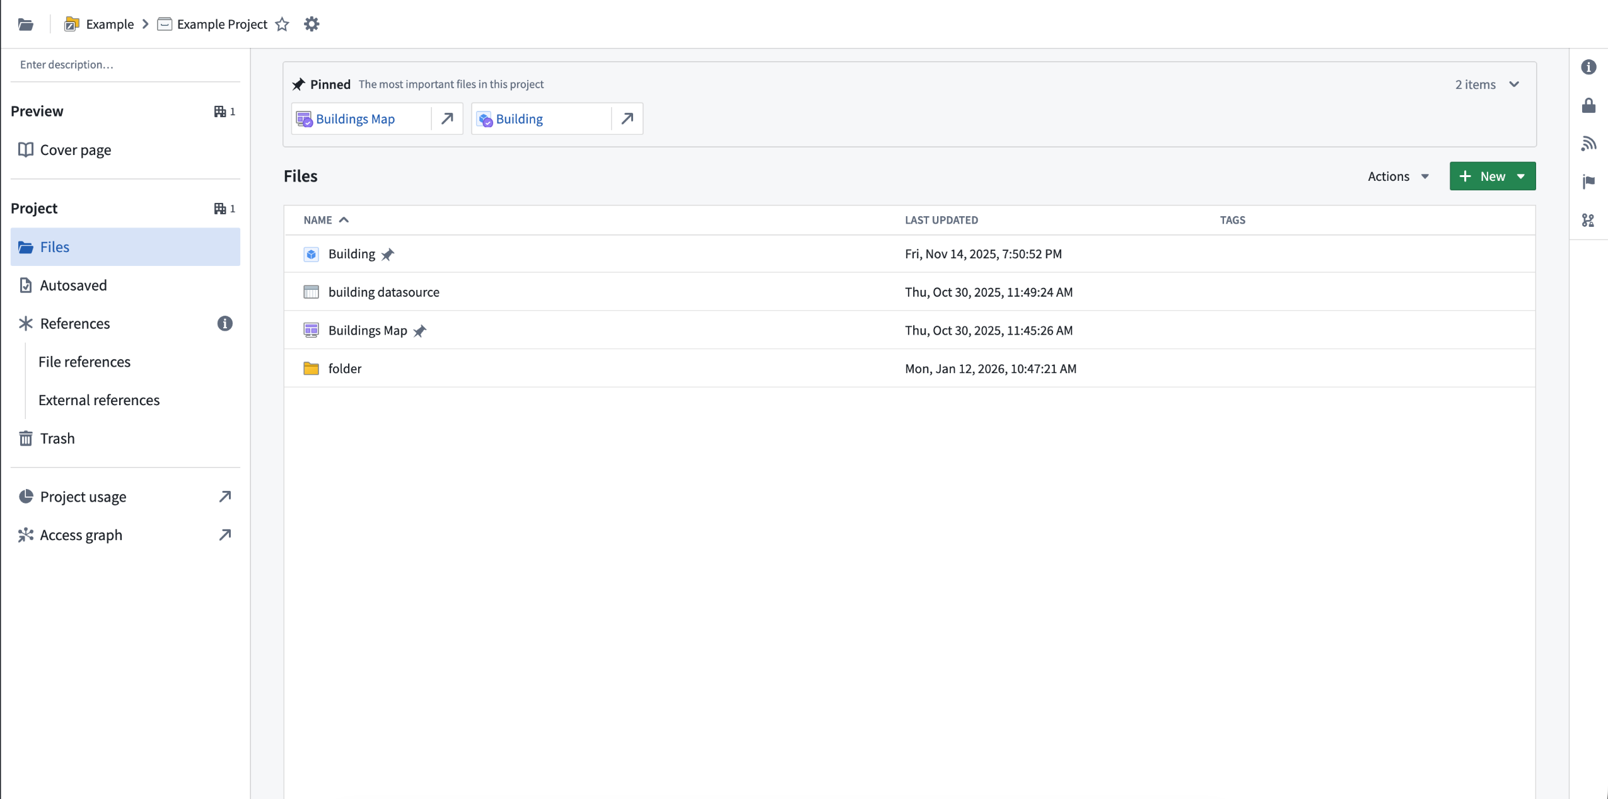Open the New button's dropdown arrow

coord(1522,176)
